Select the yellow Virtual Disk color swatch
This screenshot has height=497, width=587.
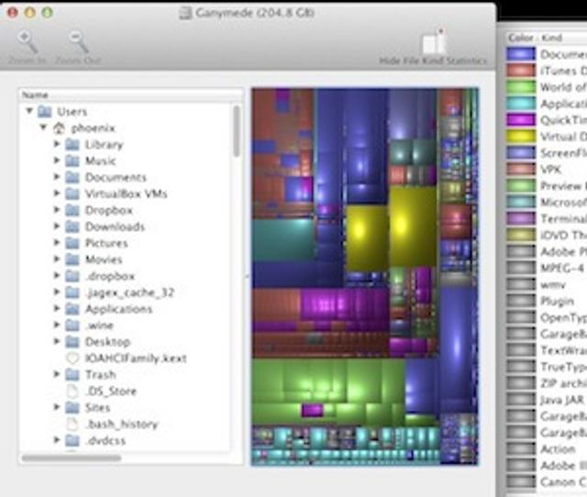click(x=521, y=137)
